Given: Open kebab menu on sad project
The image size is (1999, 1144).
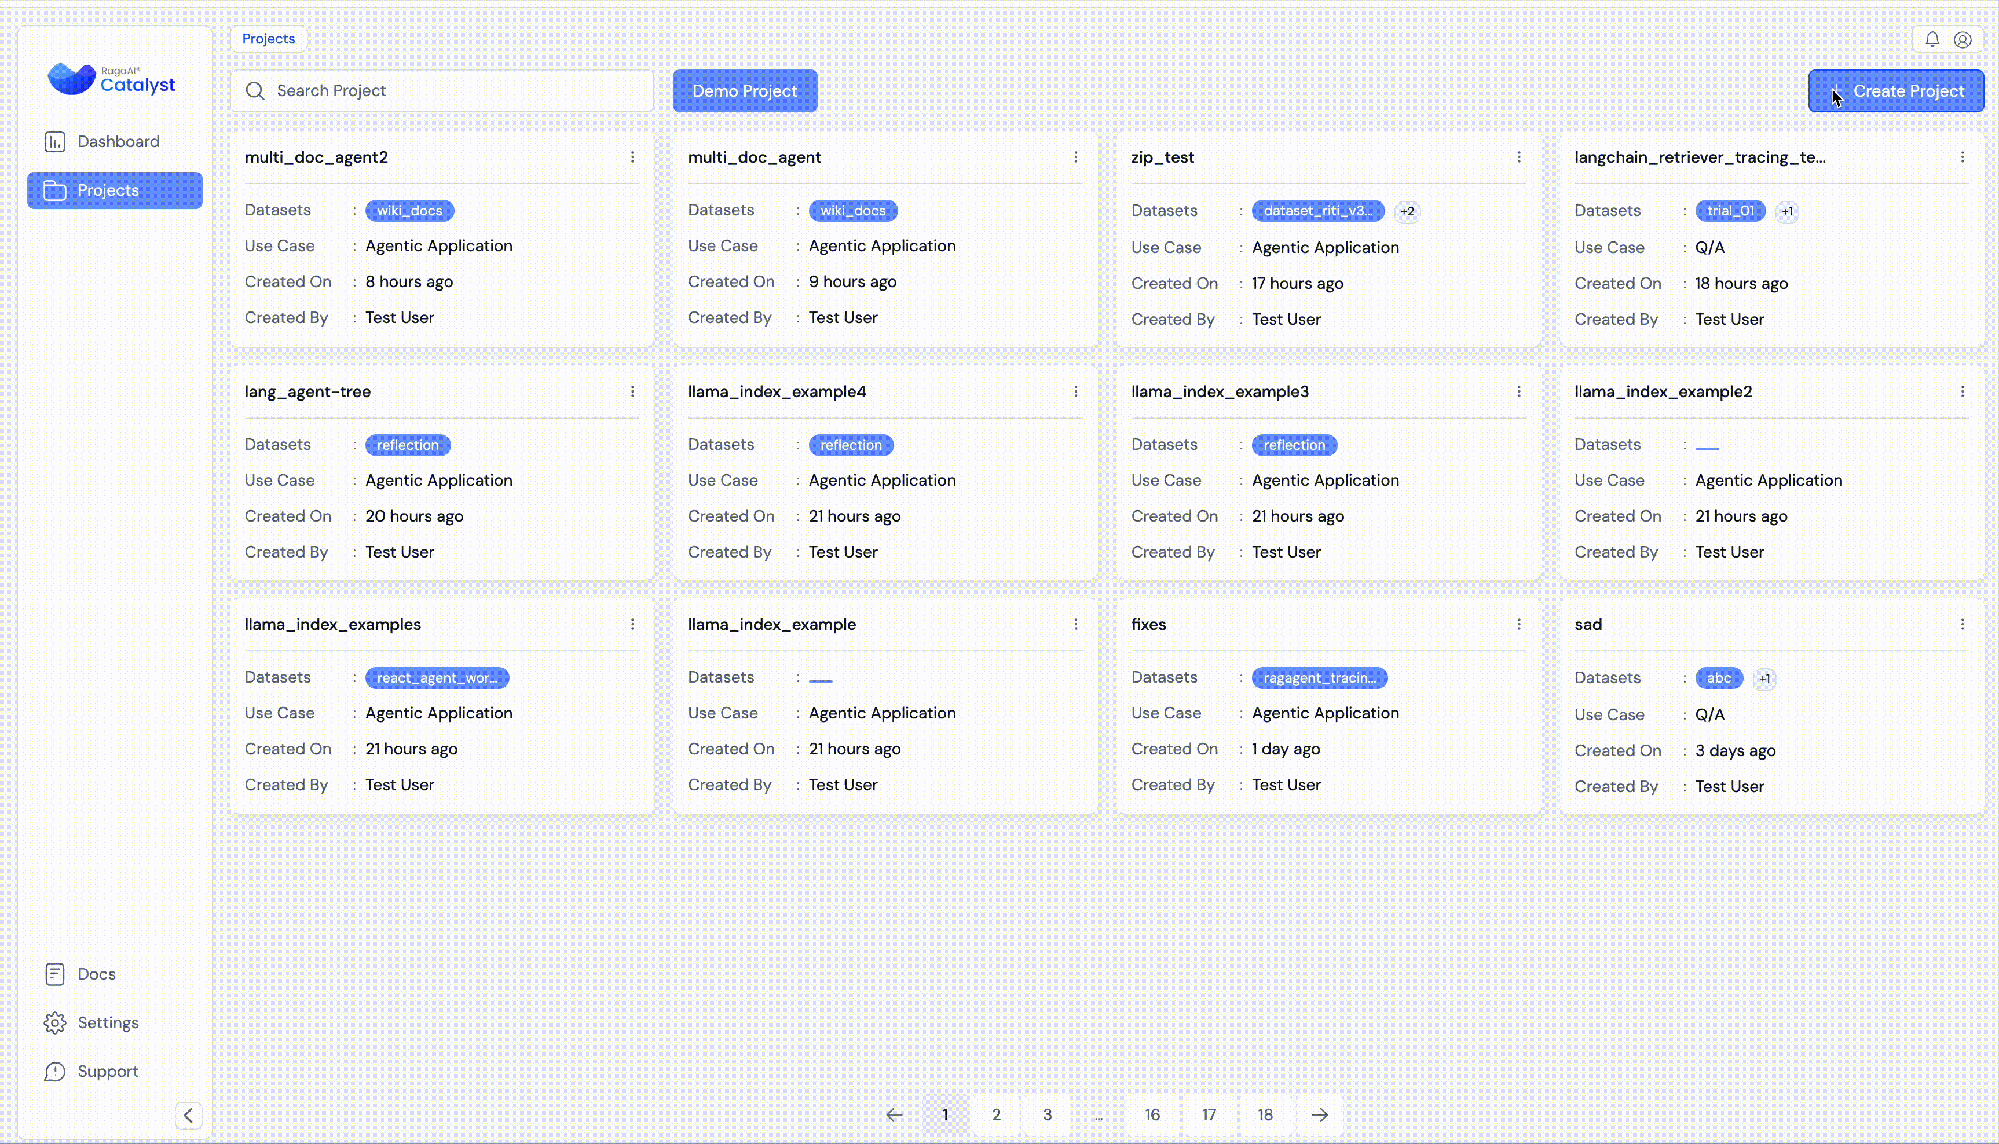Looking at the screenshot, I should coord(1962,624).
